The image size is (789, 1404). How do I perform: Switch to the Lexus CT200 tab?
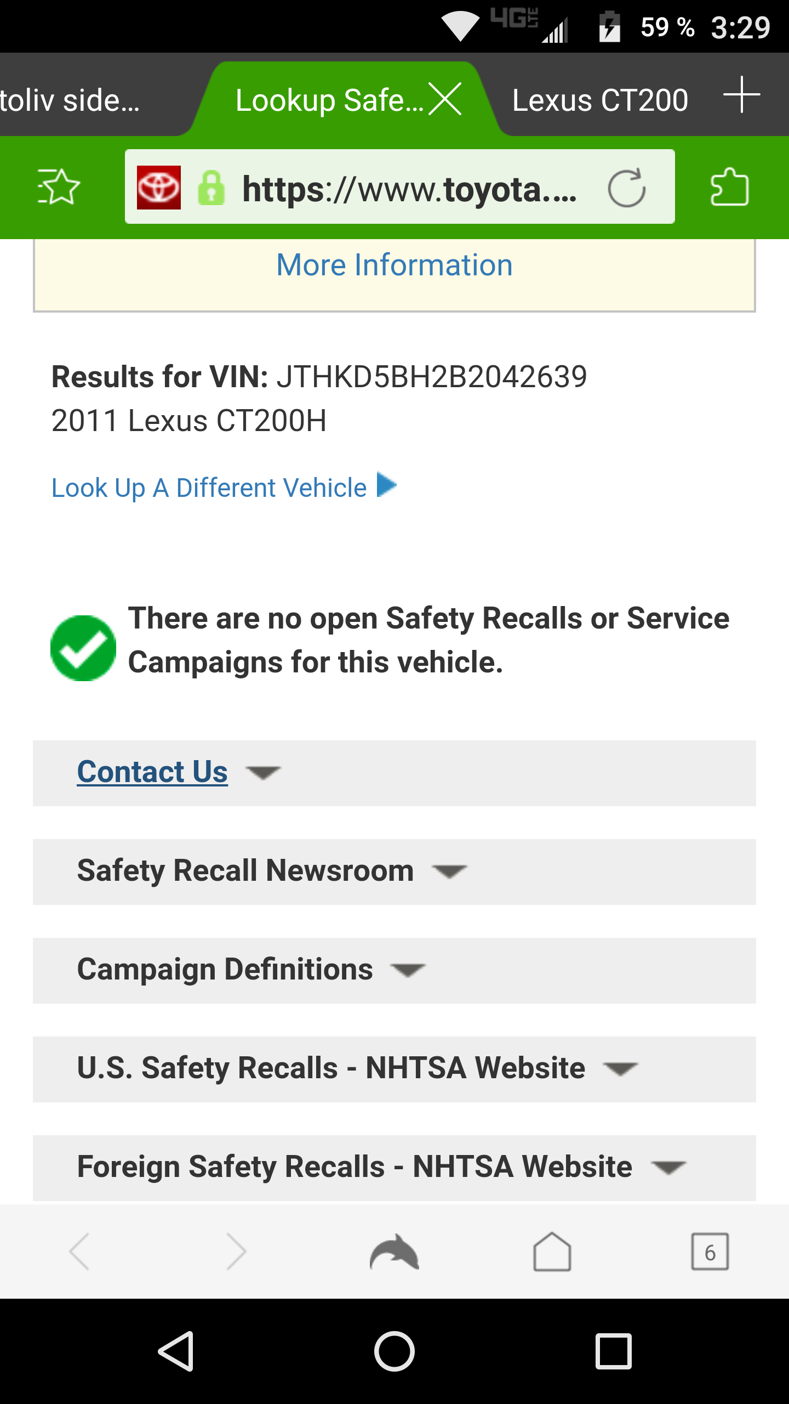[x=600, y=100]
